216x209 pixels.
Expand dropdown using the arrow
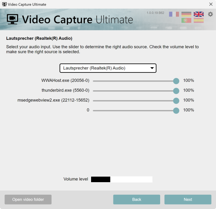click(x=152, y=68)
